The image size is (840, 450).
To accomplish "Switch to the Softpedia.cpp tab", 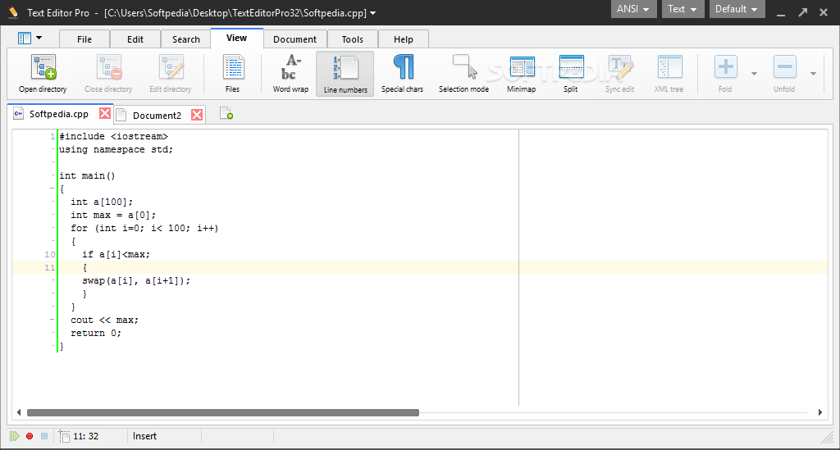I will [x=58, y=114].
